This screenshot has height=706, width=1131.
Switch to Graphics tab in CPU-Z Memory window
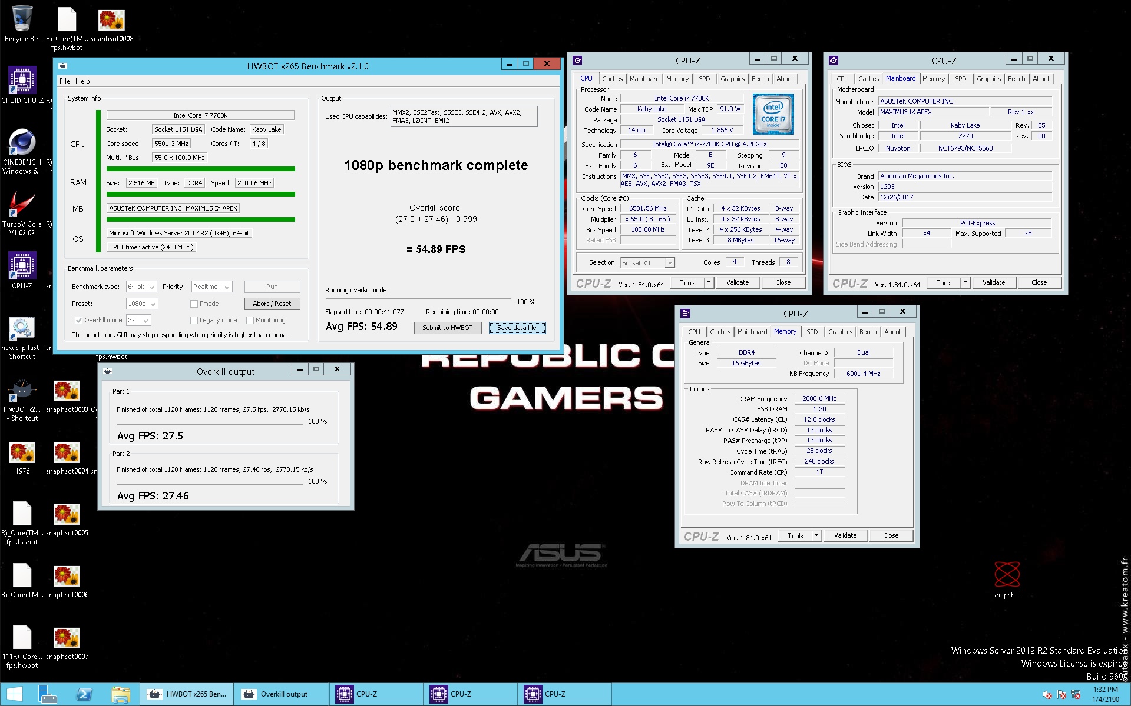pyautogui.click(x=840, y=332)
